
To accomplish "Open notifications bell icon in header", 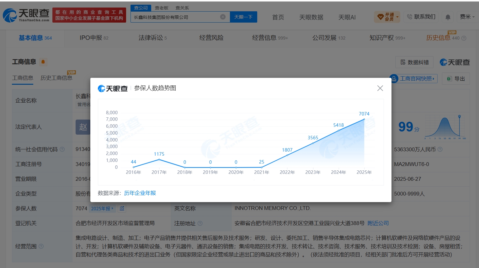I will tap(448, 17).
